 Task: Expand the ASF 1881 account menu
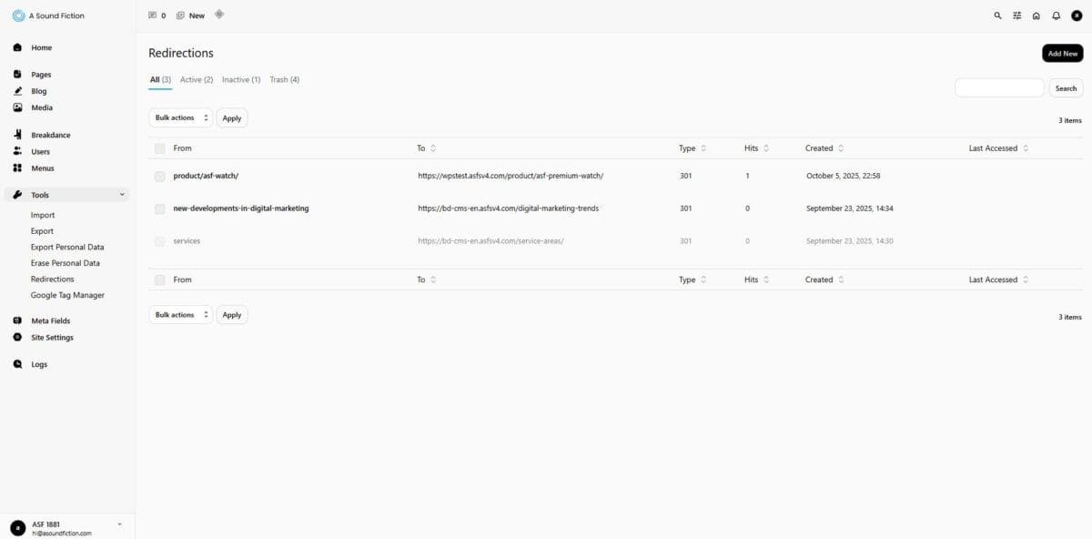pyautogui.click(x=119, y=524)
